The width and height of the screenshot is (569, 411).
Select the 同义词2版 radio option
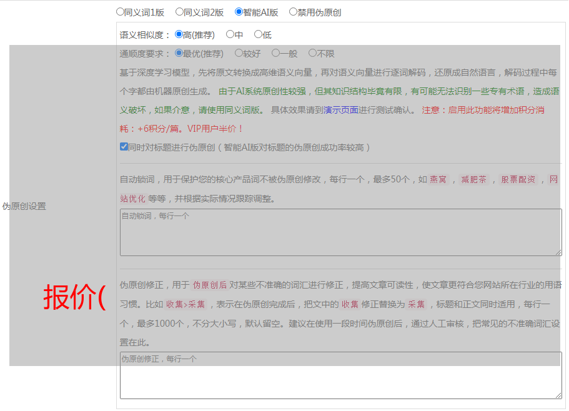pos(179,12)
